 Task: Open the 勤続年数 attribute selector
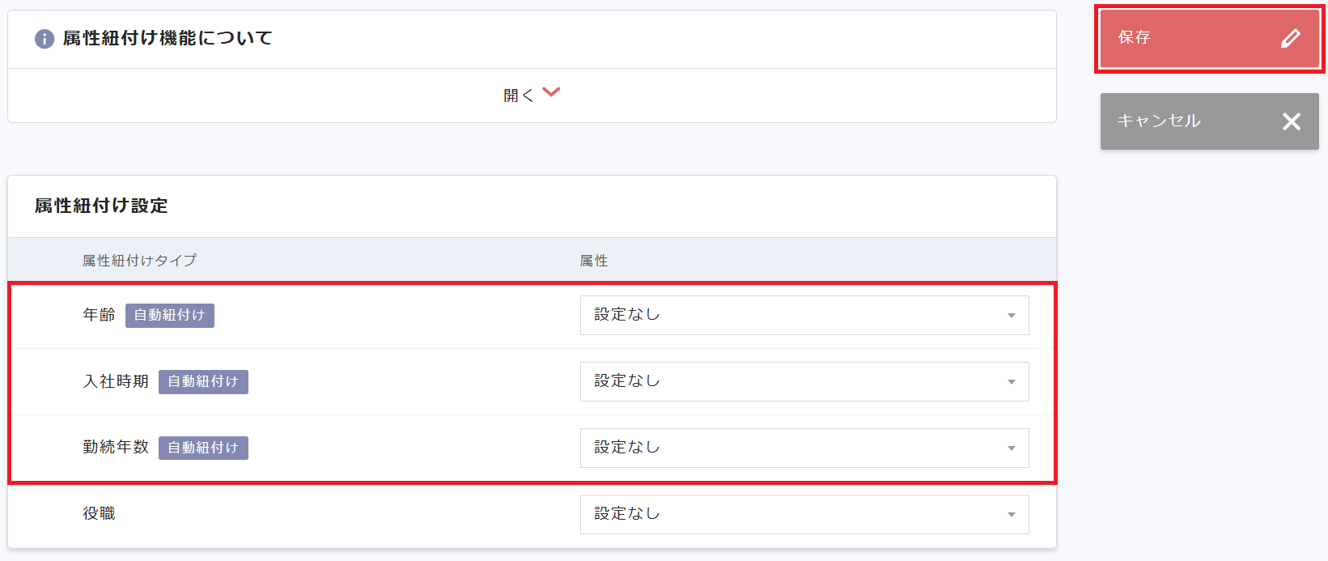point(804,448)
